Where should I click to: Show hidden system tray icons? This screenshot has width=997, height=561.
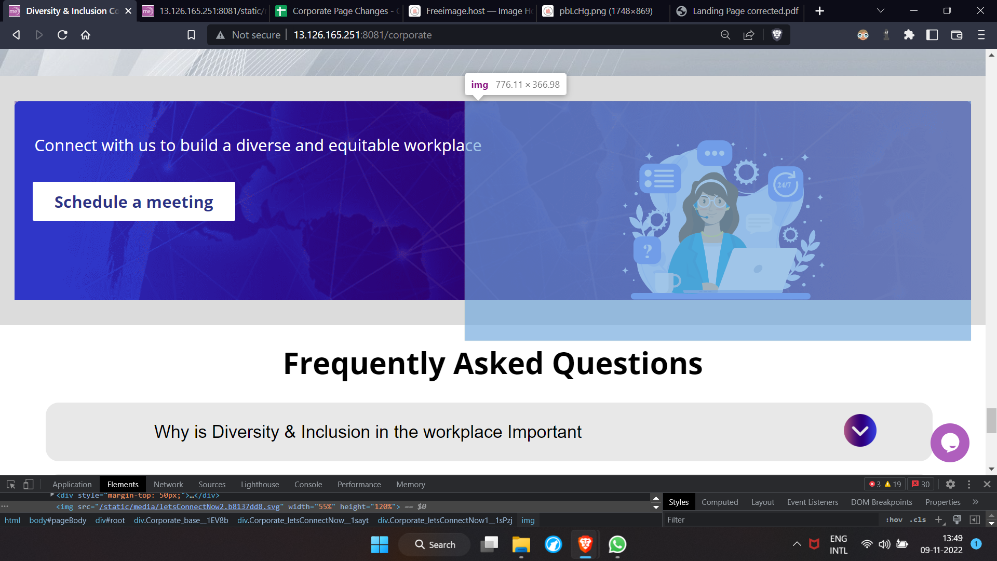797,544
